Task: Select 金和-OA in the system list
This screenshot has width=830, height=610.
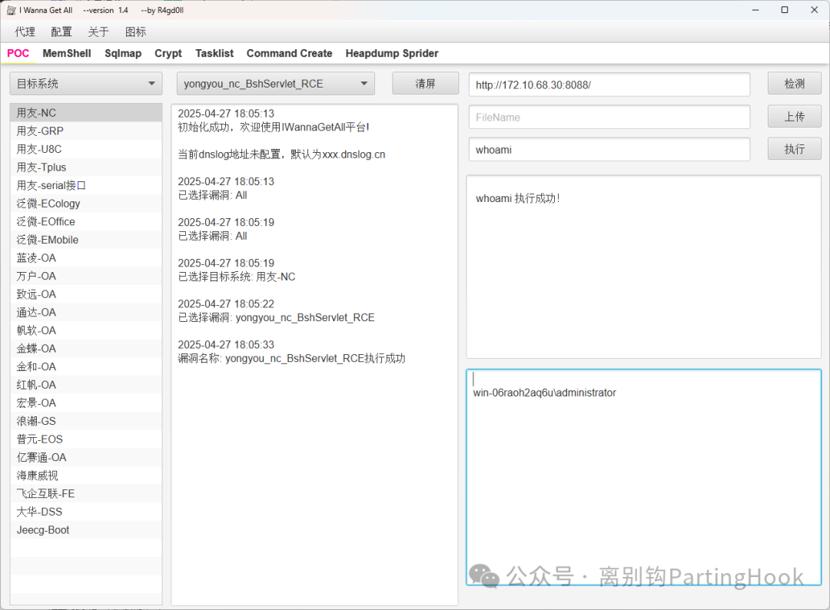Action: click(86, 366)
